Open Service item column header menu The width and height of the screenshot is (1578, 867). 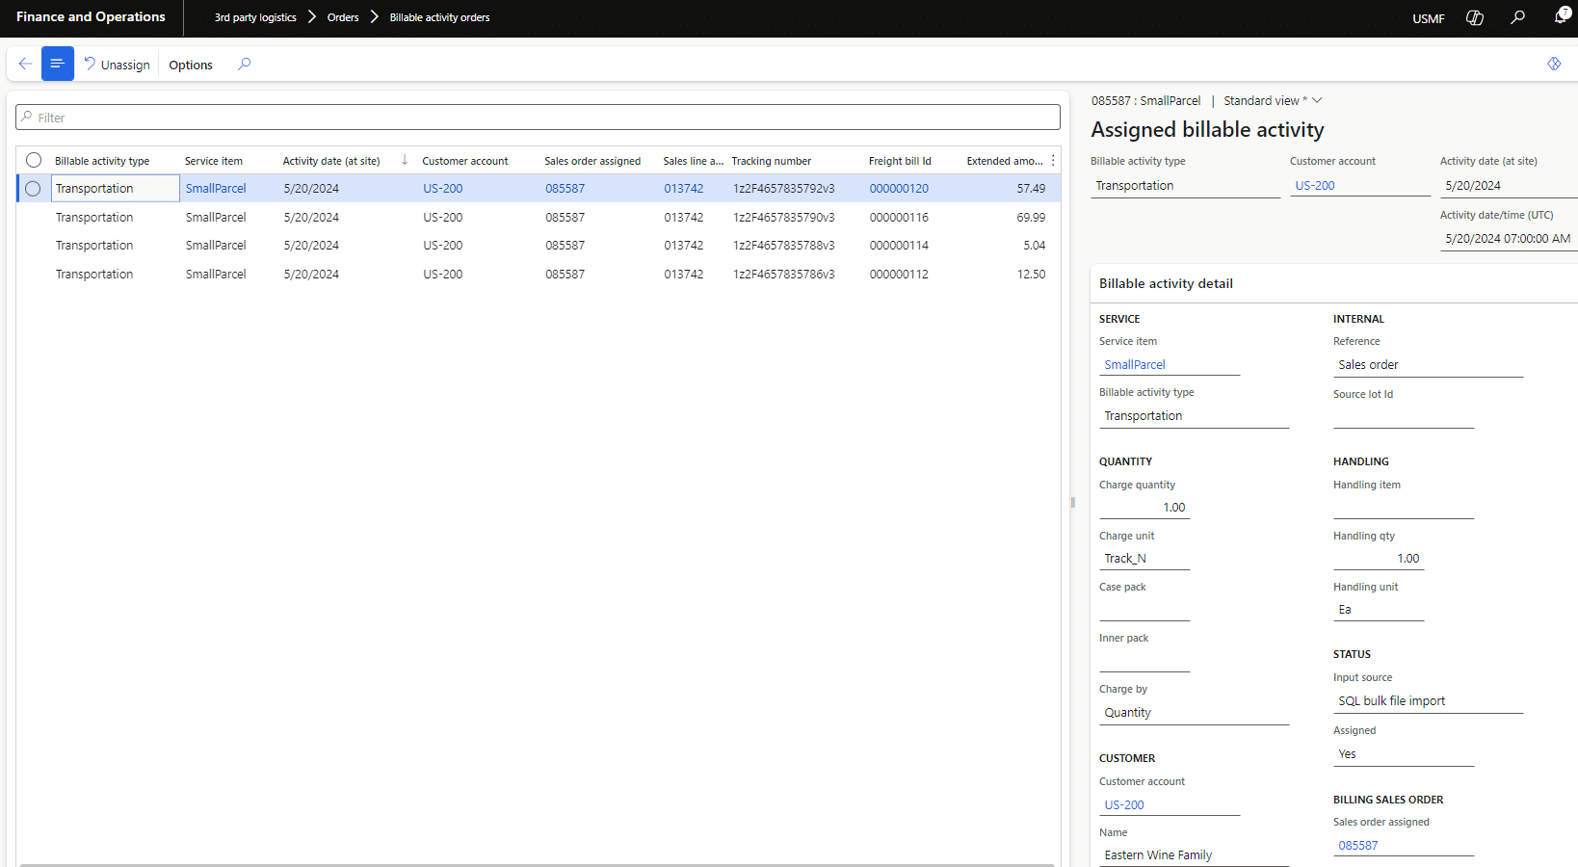pos(214,161)
